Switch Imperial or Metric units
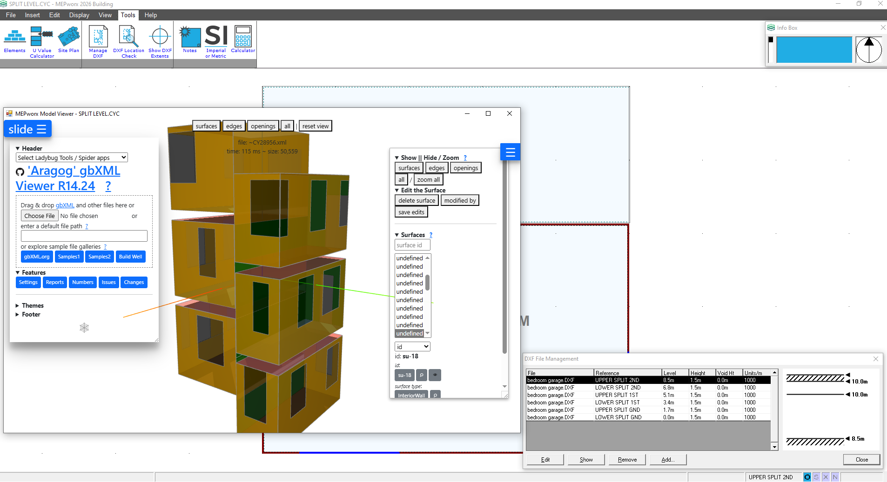 215,42
